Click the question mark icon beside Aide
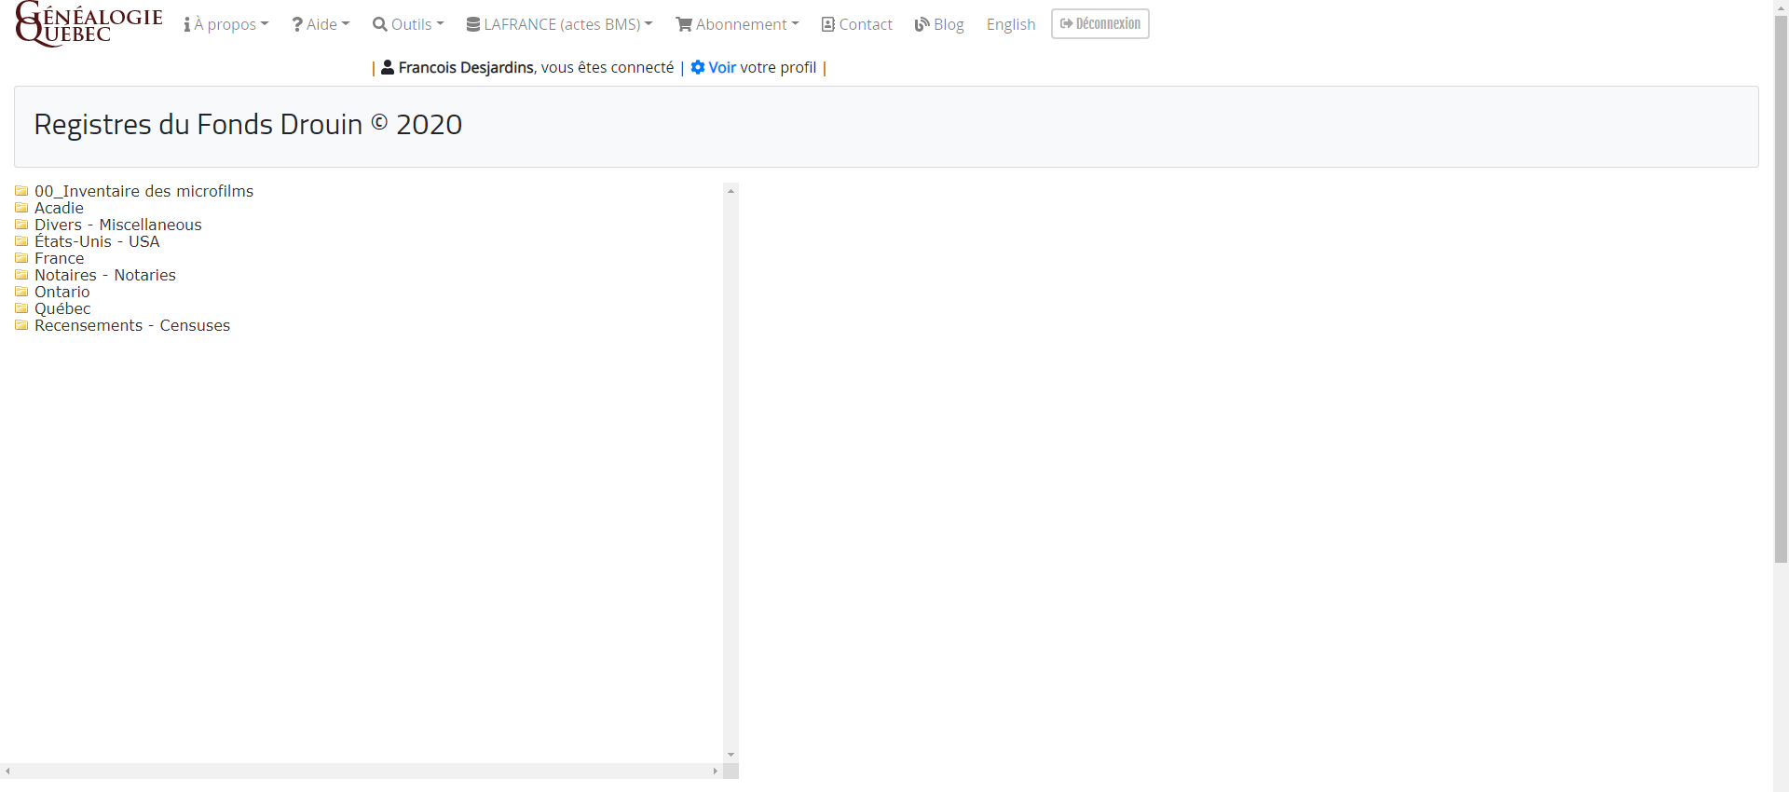This screenshot has height=792, width=1789. point(297,24)
